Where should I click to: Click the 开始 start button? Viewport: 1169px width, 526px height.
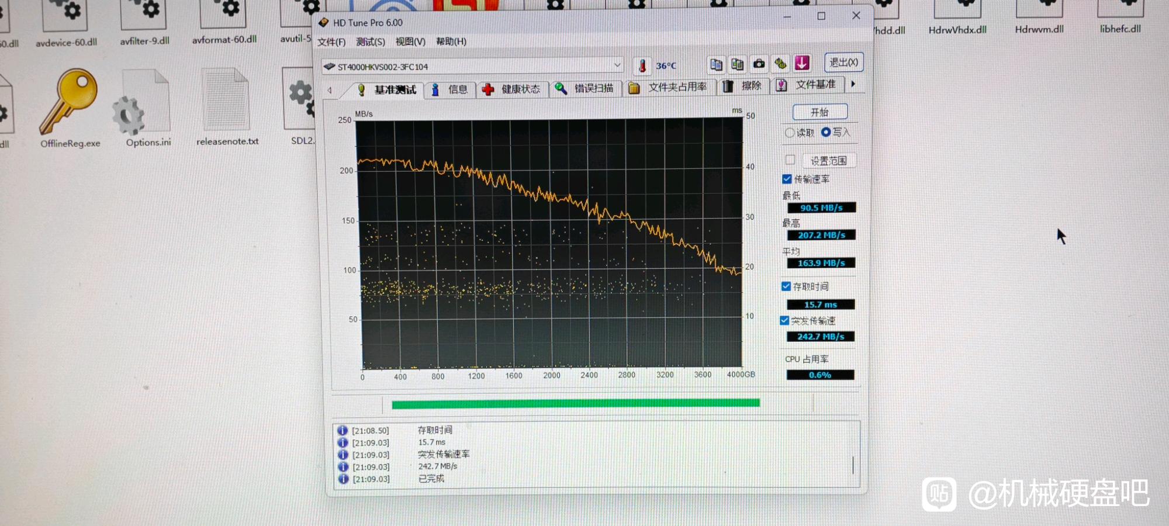[x=819, y=112]
